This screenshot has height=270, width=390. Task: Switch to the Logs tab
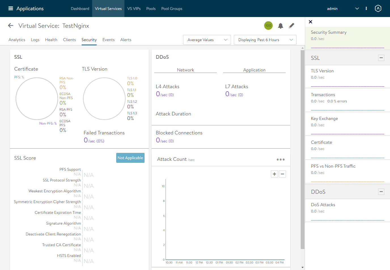pyautogui.click(x=35, y=40)
